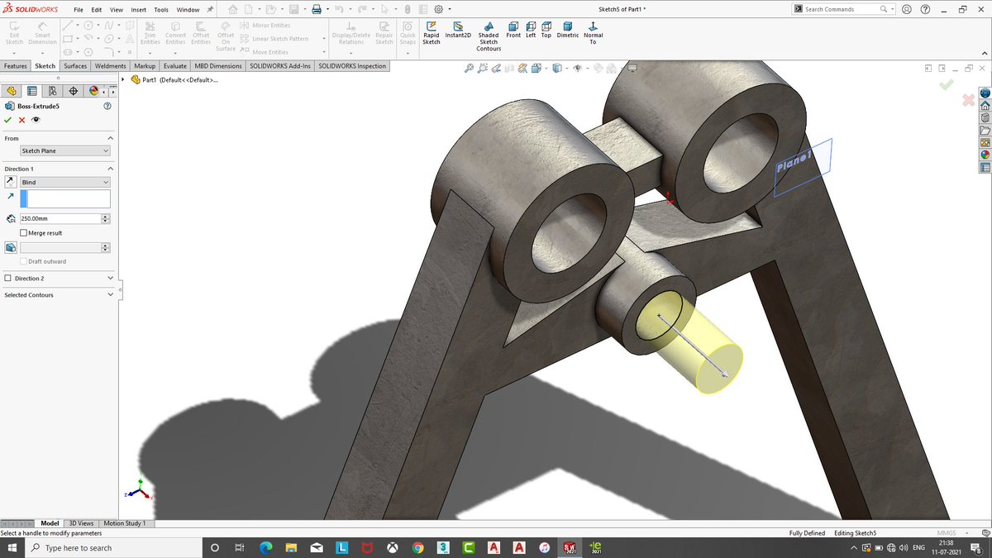Click the Reverse Direction button

pos(10,182)
